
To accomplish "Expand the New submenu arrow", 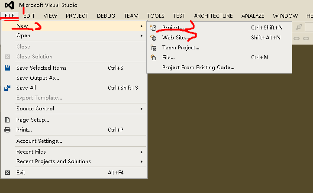I will (x=141, y=26).
